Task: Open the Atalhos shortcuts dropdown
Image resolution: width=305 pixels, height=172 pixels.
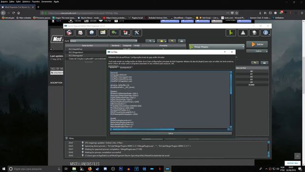Action: (x=257, y=51)
